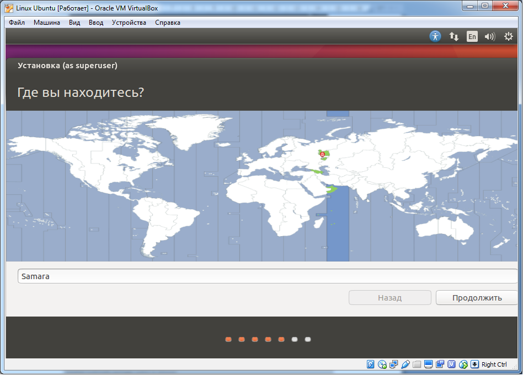The height and width of the screenshot is (376, 523).
Task: Click the shared folders status icon
Action: 417,364
